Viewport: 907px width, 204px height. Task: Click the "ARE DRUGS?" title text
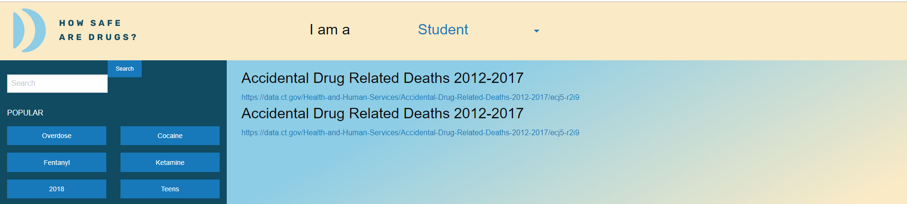click(98, 37)
